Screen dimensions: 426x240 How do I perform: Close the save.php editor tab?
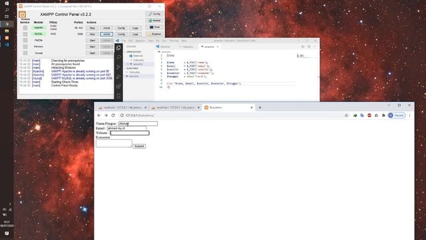point(218,47)
